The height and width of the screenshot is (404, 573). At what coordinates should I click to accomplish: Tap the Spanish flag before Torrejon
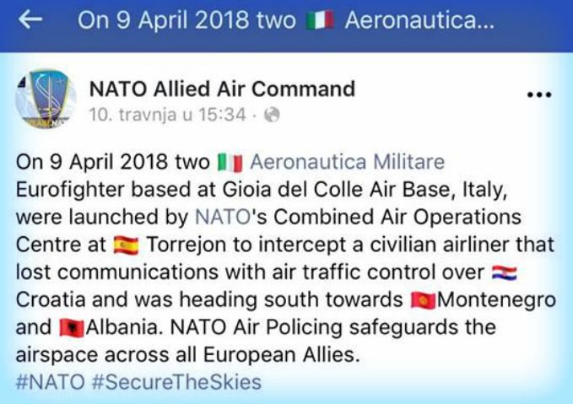[x=126, y=245]
